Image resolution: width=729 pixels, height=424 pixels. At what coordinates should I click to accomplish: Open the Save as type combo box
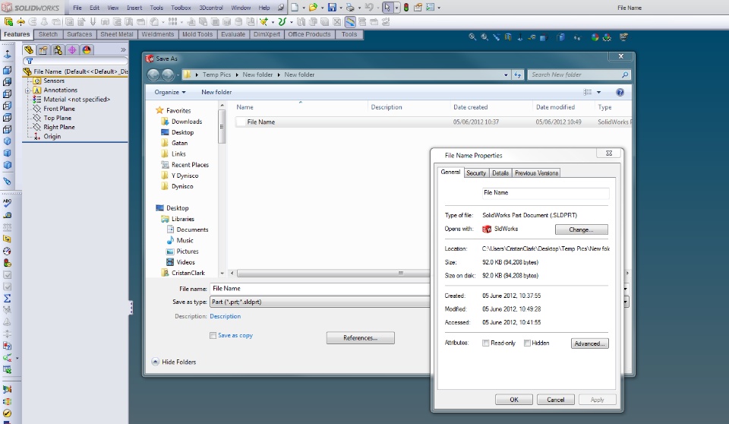[x=419, y=302]
